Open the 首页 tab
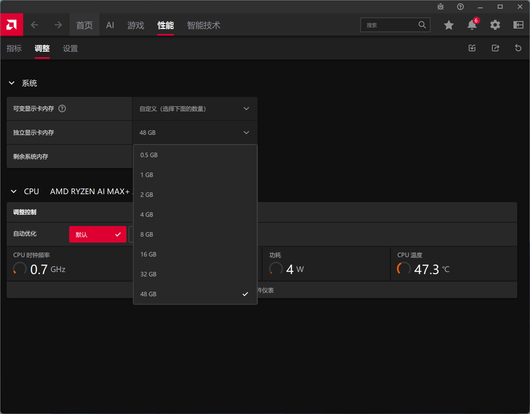This screenshot has height=414, width=530. pyautogui.click(x=84, y=25)
